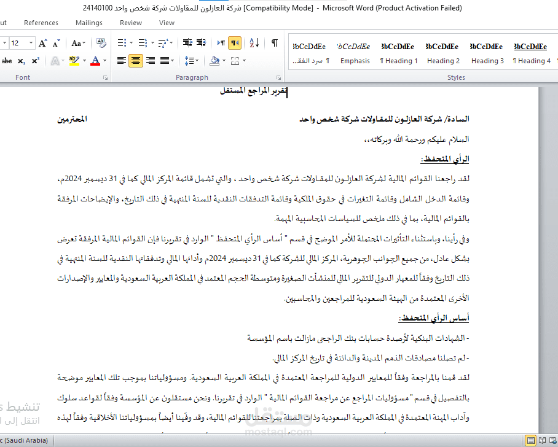
Task: Click the Justify alignment icon
Action: coord(165,61)
